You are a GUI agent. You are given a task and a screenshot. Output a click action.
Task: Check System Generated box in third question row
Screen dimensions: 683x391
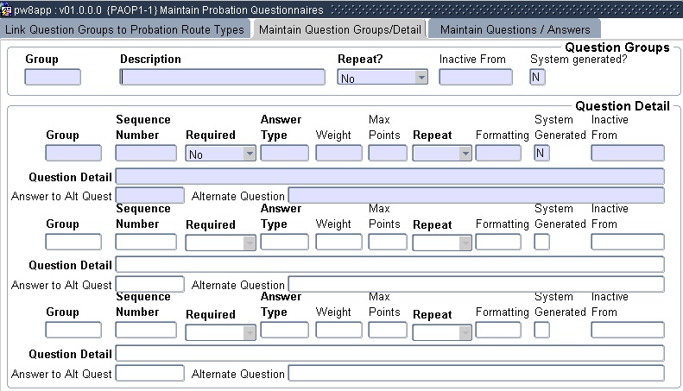tap(542, 330)
